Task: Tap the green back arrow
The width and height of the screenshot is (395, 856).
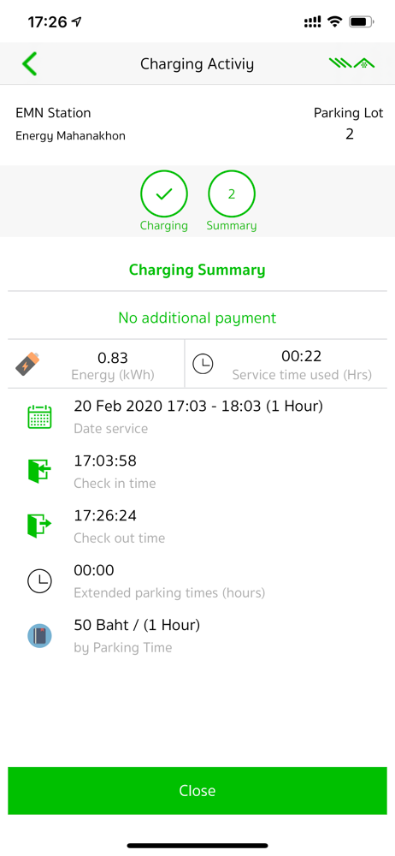Action: (29, 64)
